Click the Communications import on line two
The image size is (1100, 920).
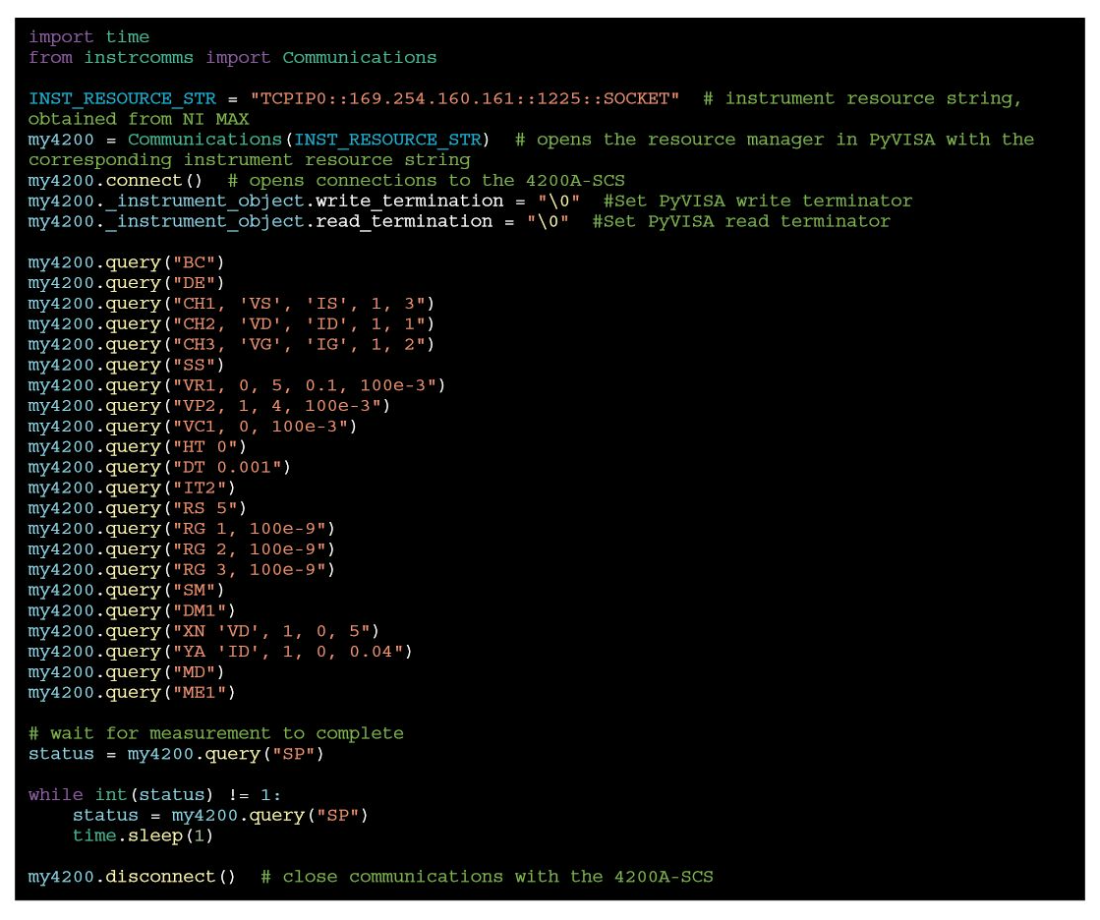click(358, 57)
